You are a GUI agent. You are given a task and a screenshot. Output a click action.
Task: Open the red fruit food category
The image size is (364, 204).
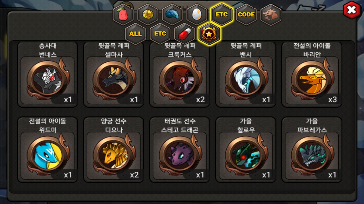point(123,15)
